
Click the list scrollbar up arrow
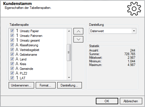pyautogui.click(x=69, y=31)
